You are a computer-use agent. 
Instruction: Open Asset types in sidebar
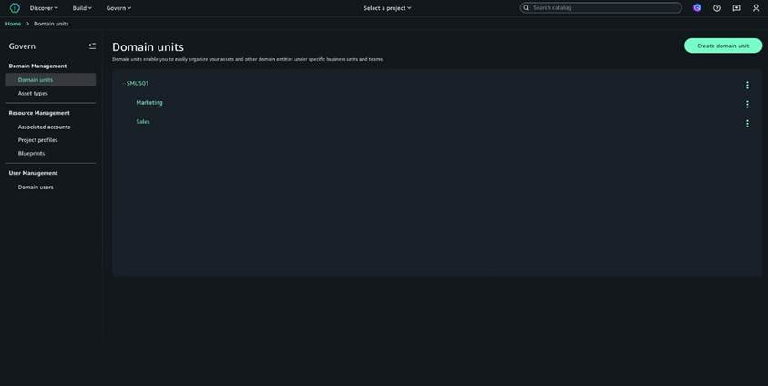tap(33, 93)
